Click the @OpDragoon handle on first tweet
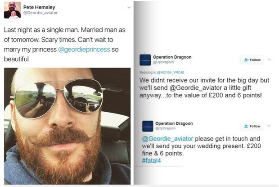This screenshot has width=279, height=187. tap(163, 62)
